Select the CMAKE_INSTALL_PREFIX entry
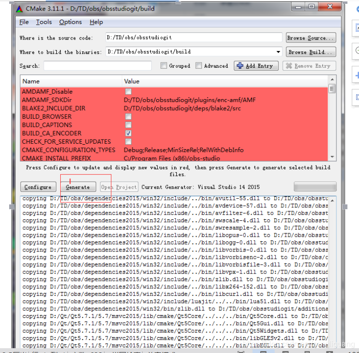This screenshot has width=359, height=353. pyautogui.click(x=56, y=158)
